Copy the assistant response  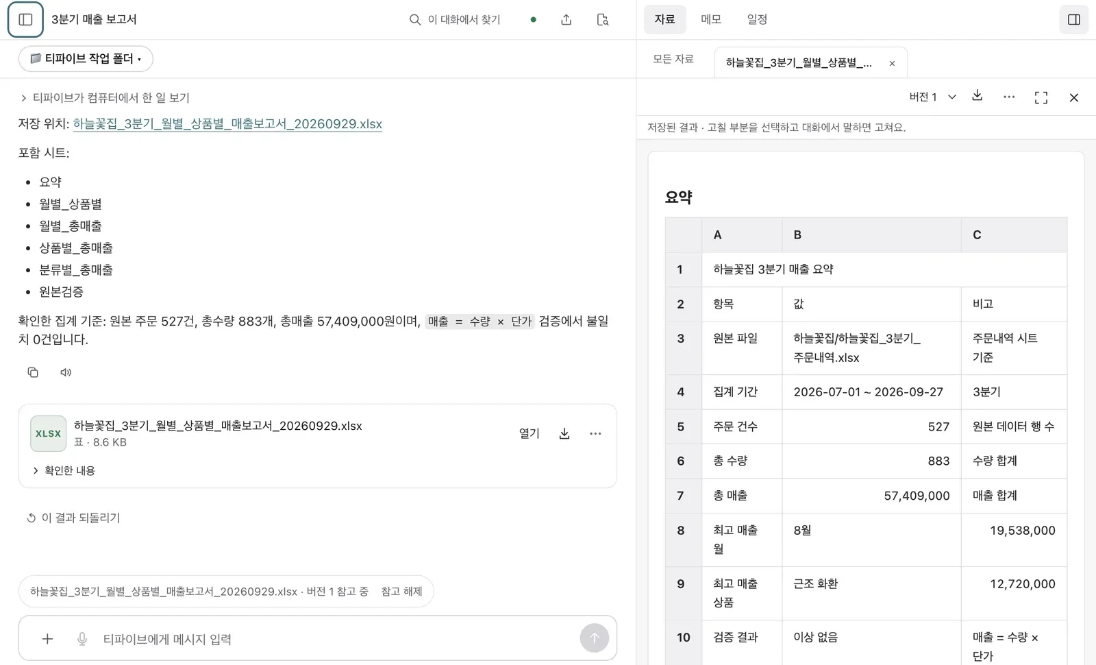(33, 372)
